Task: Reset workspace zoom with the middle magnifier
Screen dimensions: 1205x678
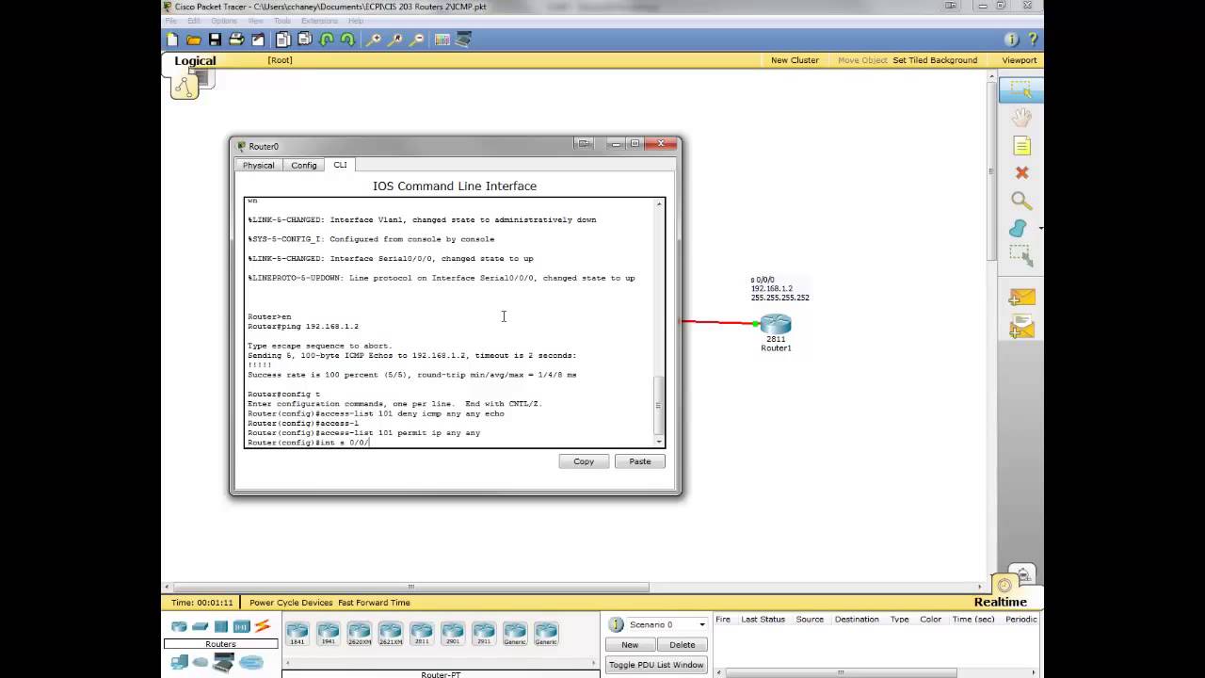Action: pos(395,40)
